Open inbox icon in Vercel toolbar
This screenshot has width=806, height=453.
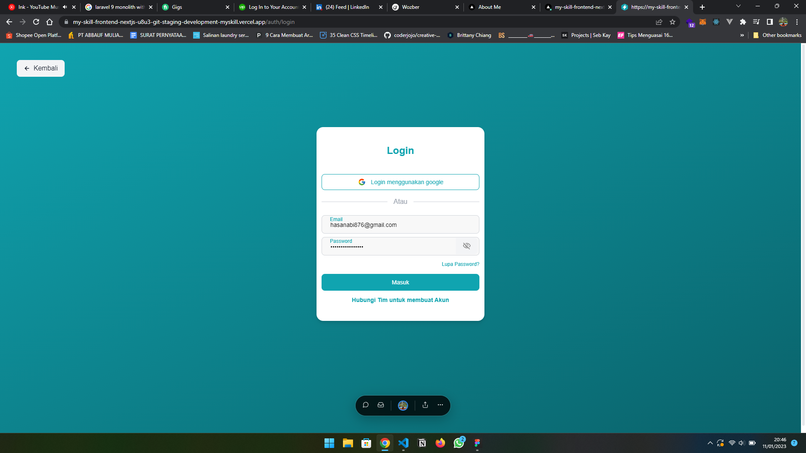click(x=381, y=405)
